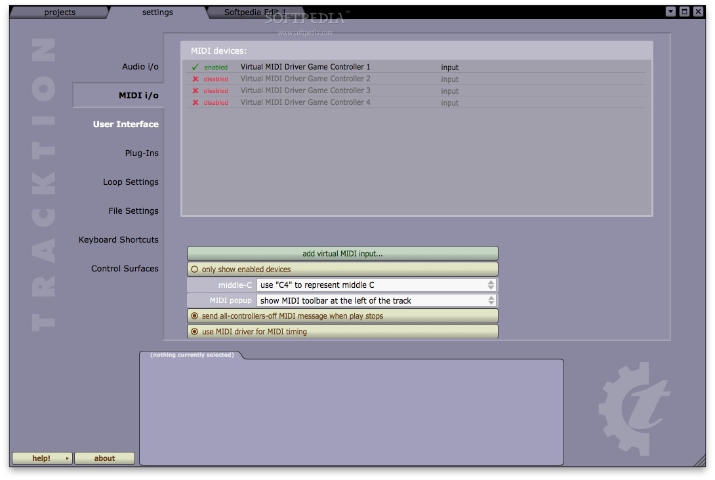Click the MIDI devices header text

[218, 50]
